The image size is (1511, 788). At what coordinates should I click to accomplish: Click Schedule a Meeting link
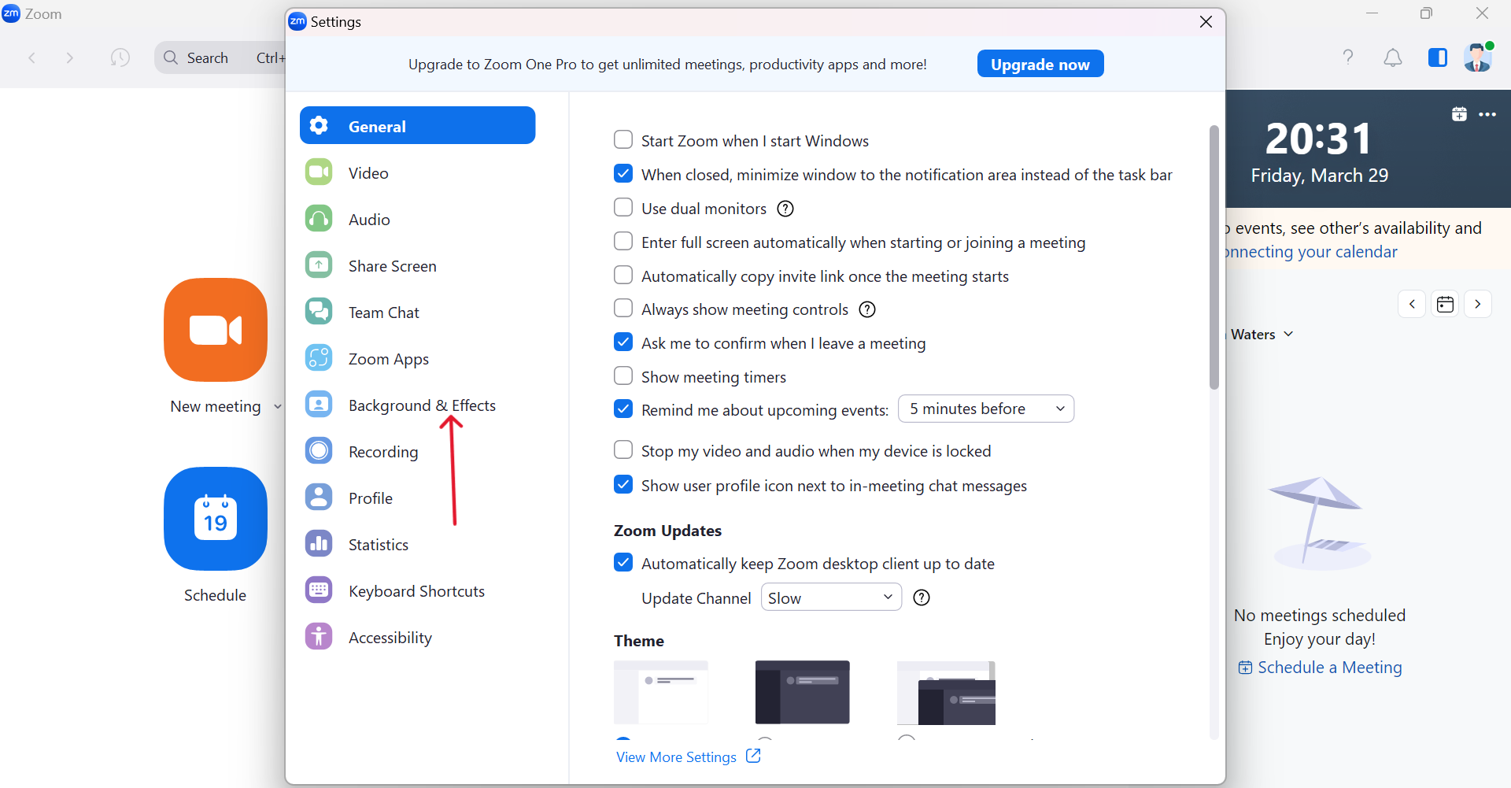click(1320, 668)
